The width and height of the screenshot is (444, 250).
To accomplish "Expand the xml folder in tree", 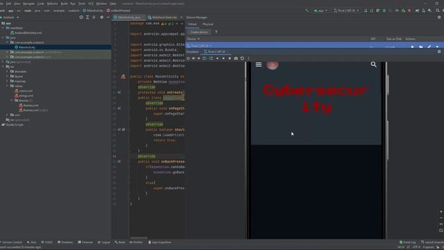I will (x=8, y=115).
